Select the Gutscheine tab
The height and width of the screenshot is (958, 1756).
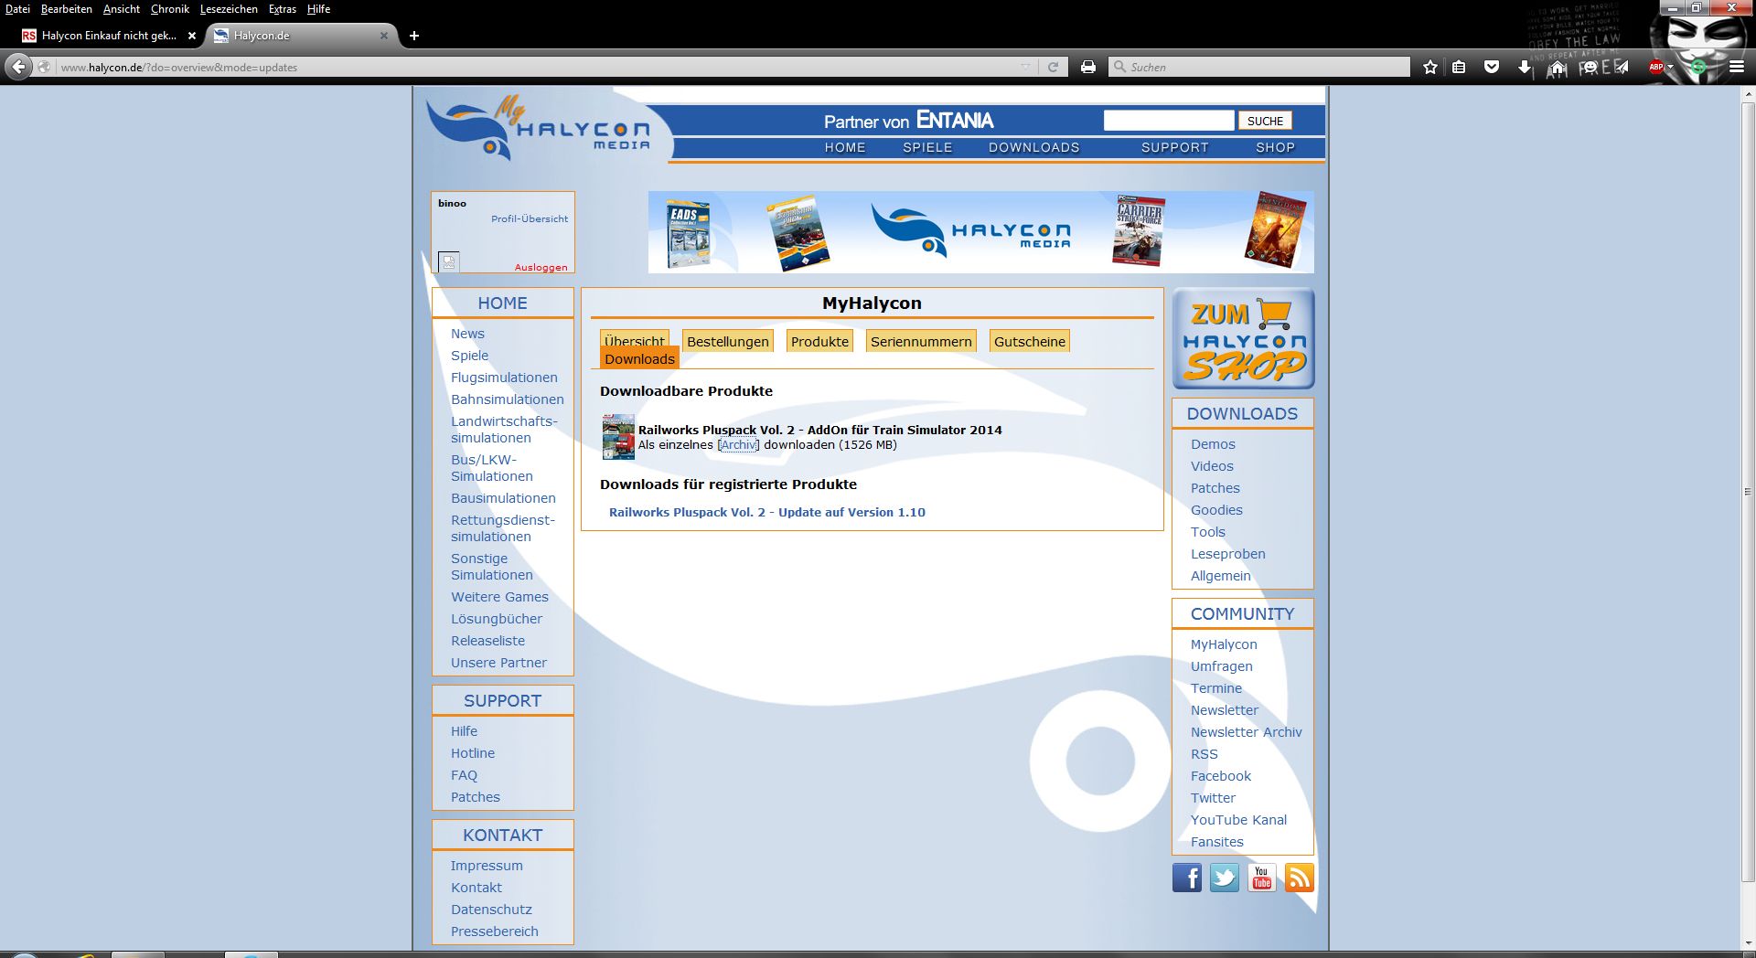(x=1030, y=342)
